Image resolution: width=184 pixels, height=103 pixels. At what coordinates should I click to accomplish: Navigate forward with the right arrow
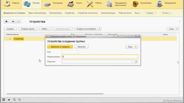click(x=18, y=21)
